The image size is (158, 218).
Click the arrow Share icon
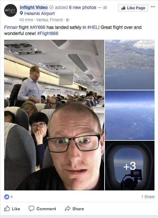pyautogui.click(x=68, y=209)
